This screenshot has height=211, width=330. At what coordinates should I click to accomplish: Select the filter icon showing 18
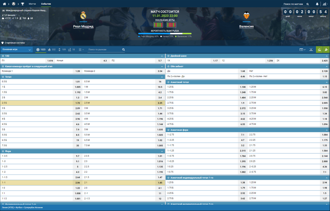point(71,50)
